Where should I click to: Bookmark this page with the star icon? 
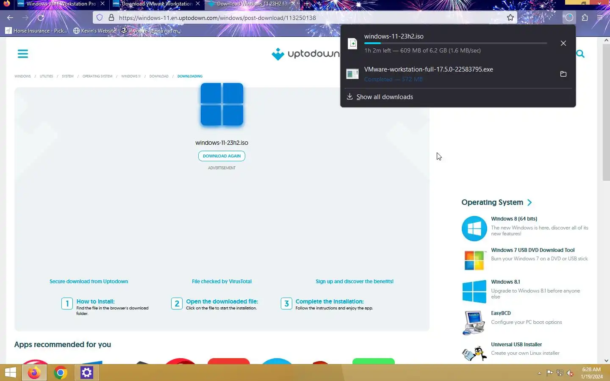tap(510, 18)
